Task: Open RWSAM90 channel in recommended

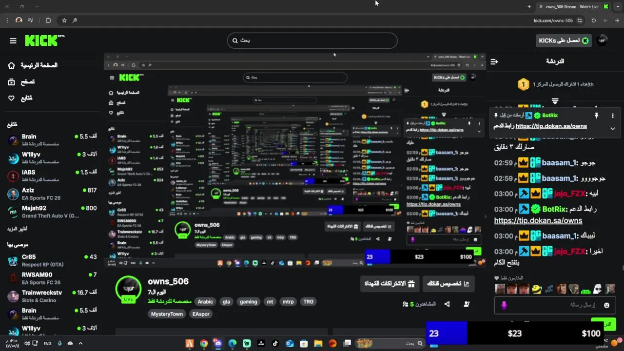Action: [52, 278]
